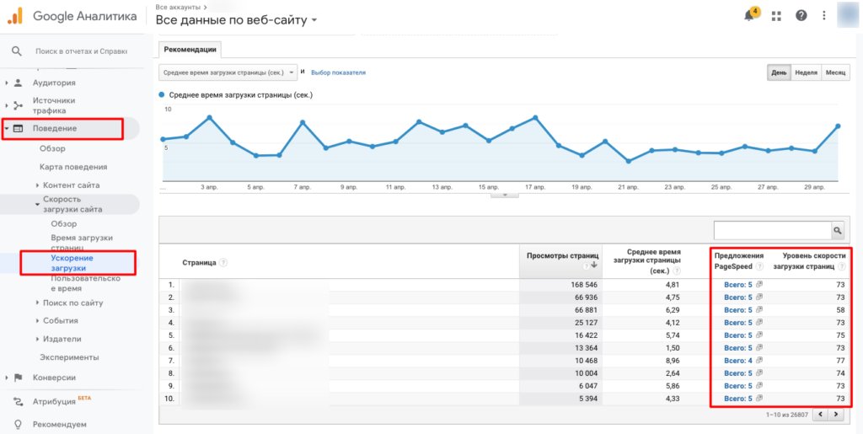Select the Рекомендации tab

coord(190,50)
